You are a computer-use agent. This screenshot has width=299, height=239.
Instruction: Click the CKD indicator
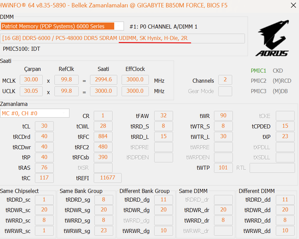[277, 71]
